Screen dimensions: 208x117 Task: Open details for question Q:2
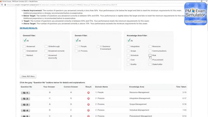click(x=25, y=99)
